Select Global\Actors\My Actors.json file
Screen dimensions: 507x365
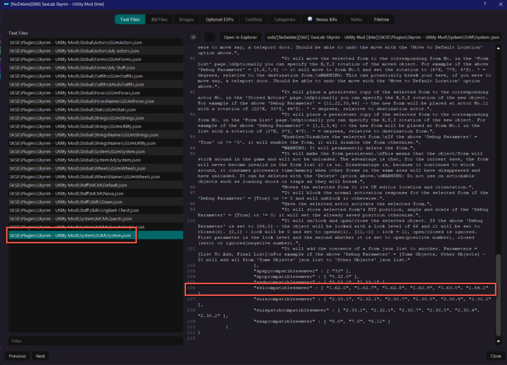(x=96, y=51)
